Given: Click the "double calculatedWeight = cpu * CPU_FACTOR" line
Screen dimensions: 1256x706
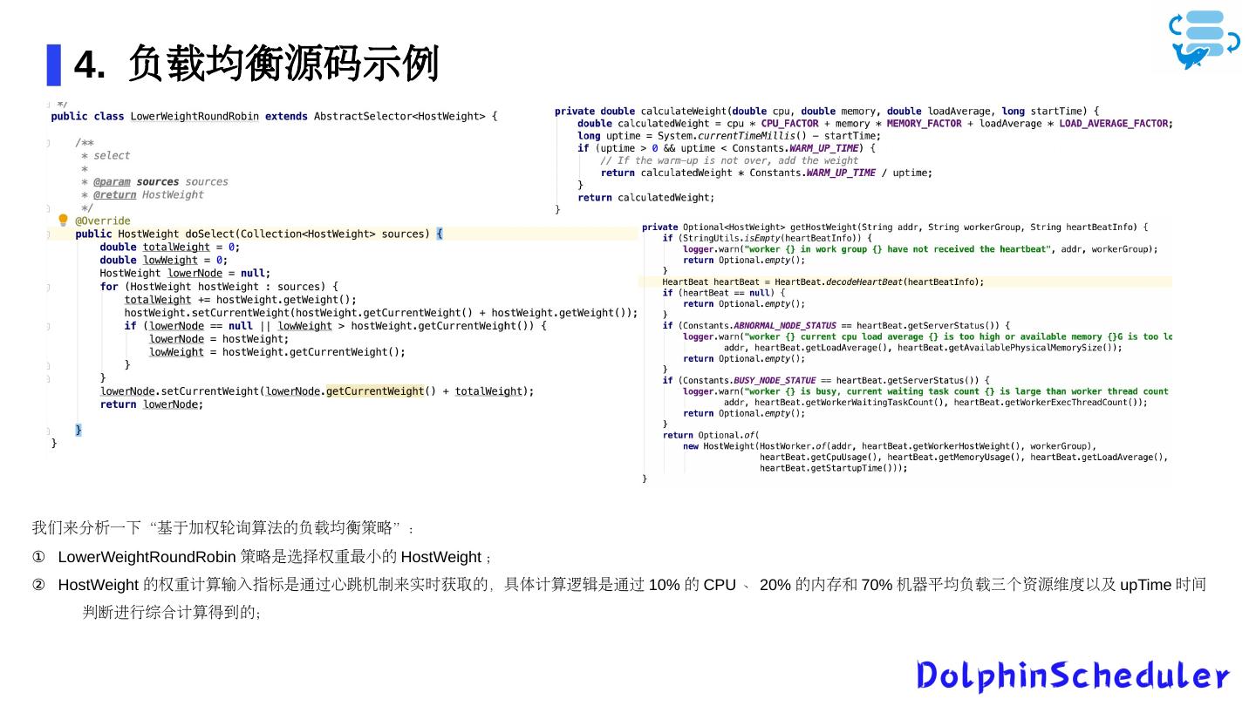Looking at the screenshot, I should click(876, 123).
